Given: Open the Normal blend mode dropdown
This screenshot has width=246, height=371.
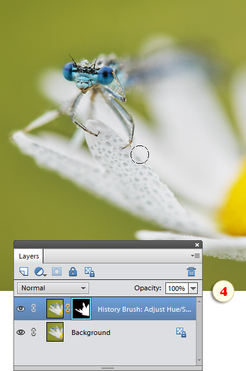Looking at the screenshot, I should click(x=53, y=288).
